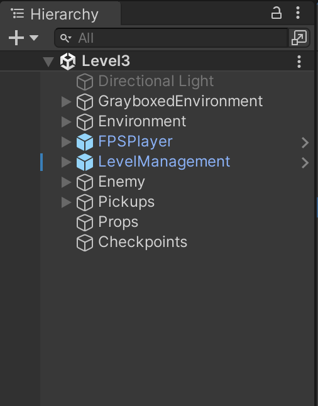Open the LevelManagement prefab via right chevron
Image resolution: width=318 pixels, height=406 pixels.
point(305,163)
